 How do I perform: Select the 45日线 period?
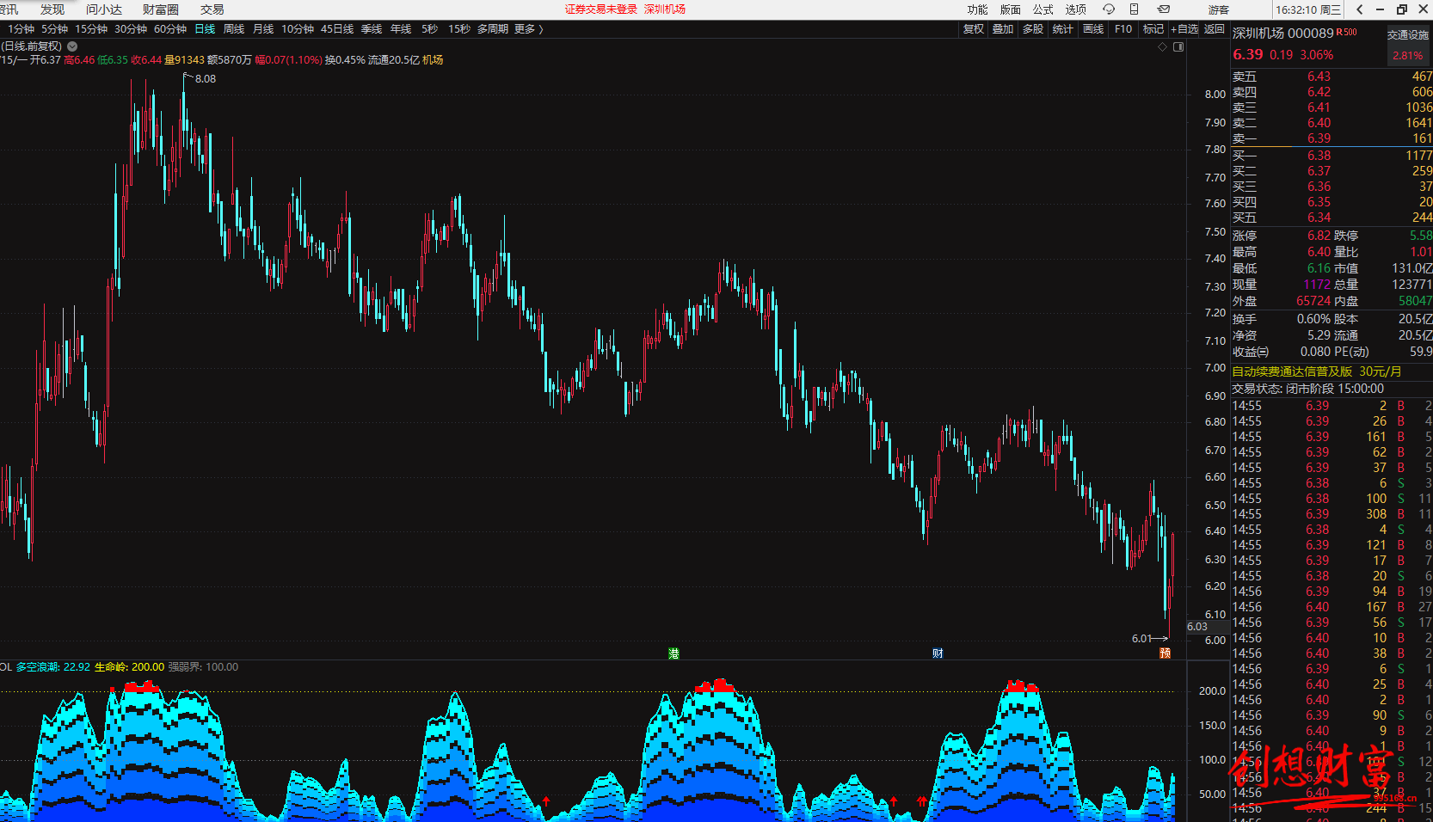337,29
